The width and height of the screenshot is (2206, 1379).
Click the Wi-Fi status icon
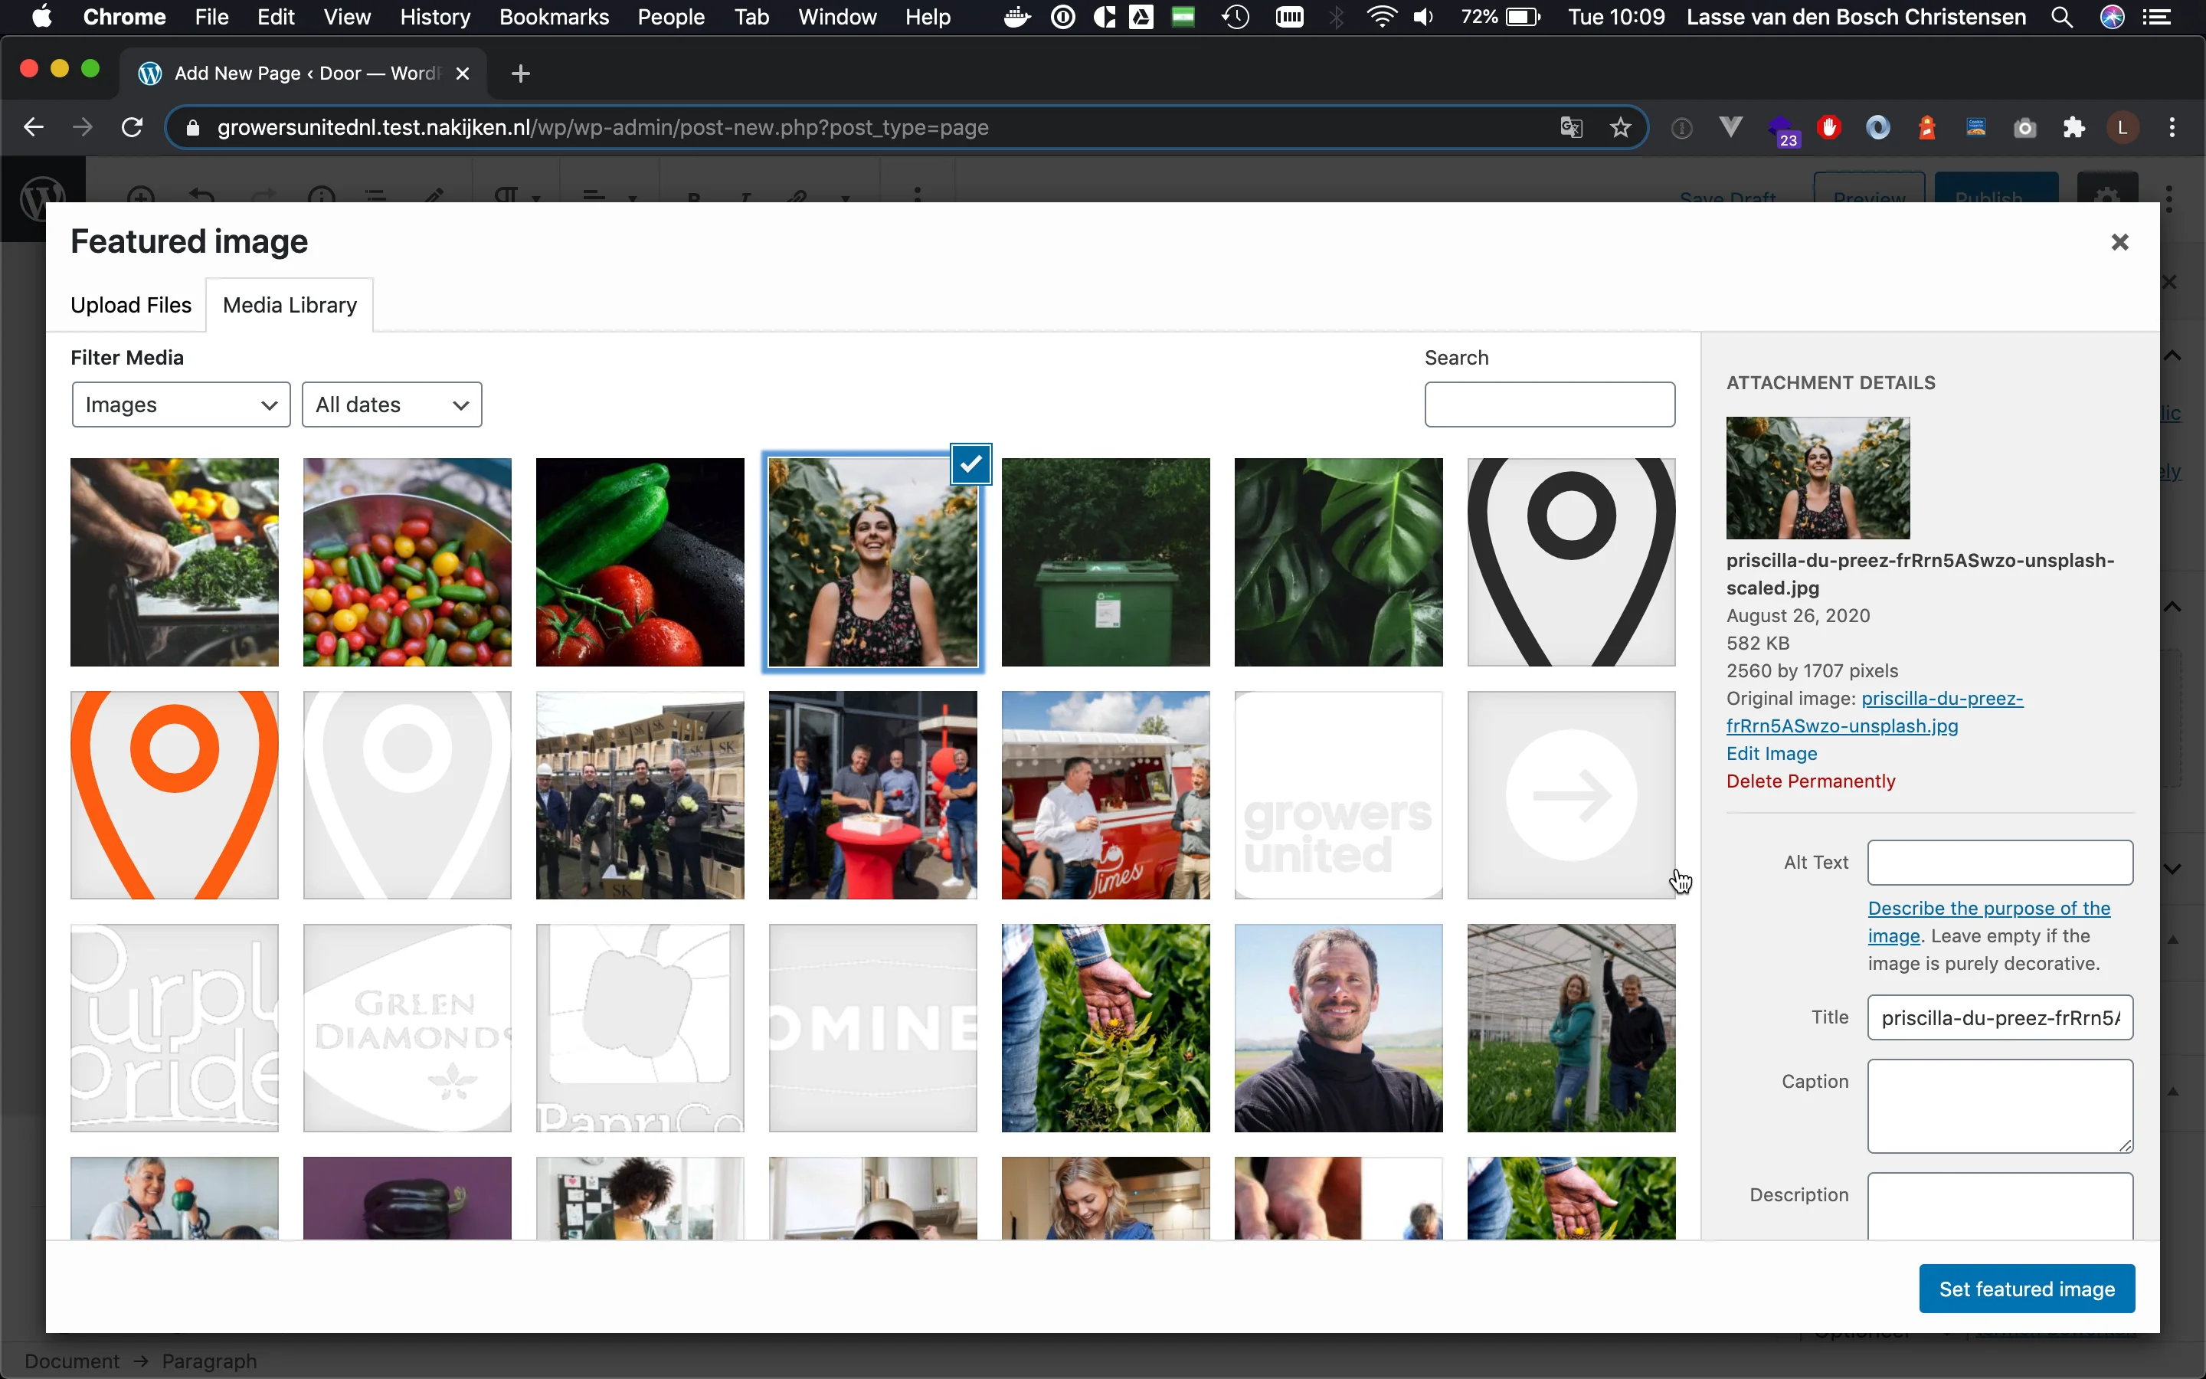tap(1381, 18)
